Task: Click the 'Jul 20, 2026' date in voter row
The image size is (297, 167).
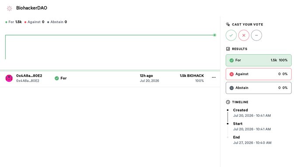Action: point(149,81)
